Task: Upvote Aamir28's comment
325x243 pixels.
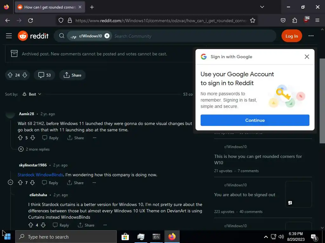Action: 20,138
